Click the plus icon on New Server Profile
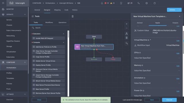184x103 pixels. coord(34,89)
